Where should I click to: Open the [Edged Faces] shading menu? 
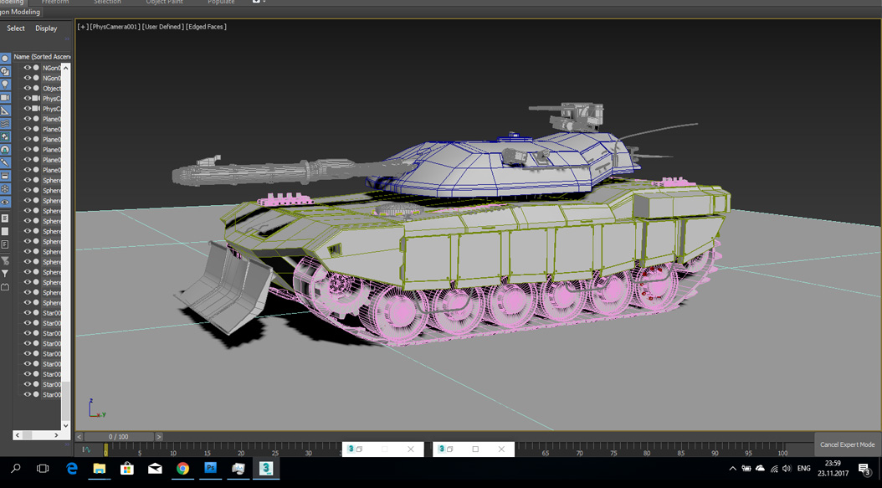point(207,27)
